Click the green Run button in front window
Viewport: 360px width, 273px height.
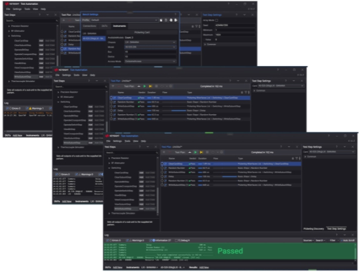[x=194, y=152]
